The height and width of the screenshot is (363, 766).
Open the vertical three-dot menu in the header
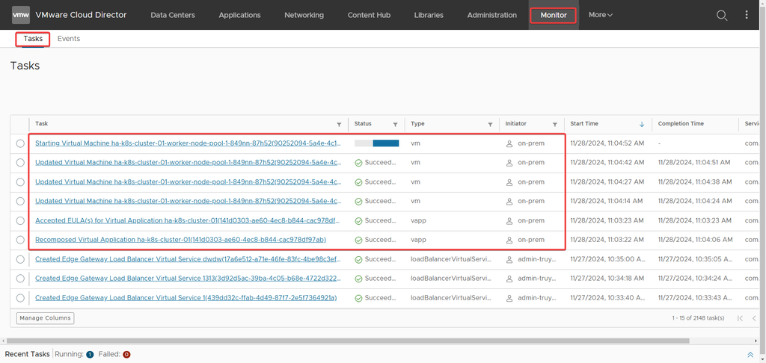click(746, 15)
